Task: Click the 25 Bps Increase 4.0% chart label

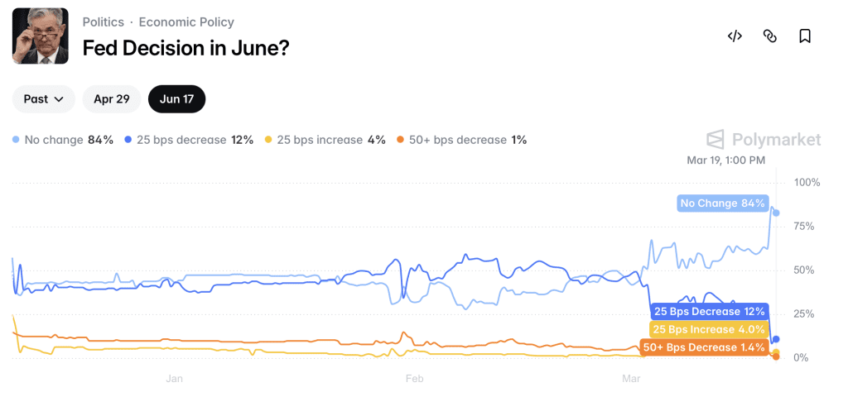Action: [x=709, y=329]
